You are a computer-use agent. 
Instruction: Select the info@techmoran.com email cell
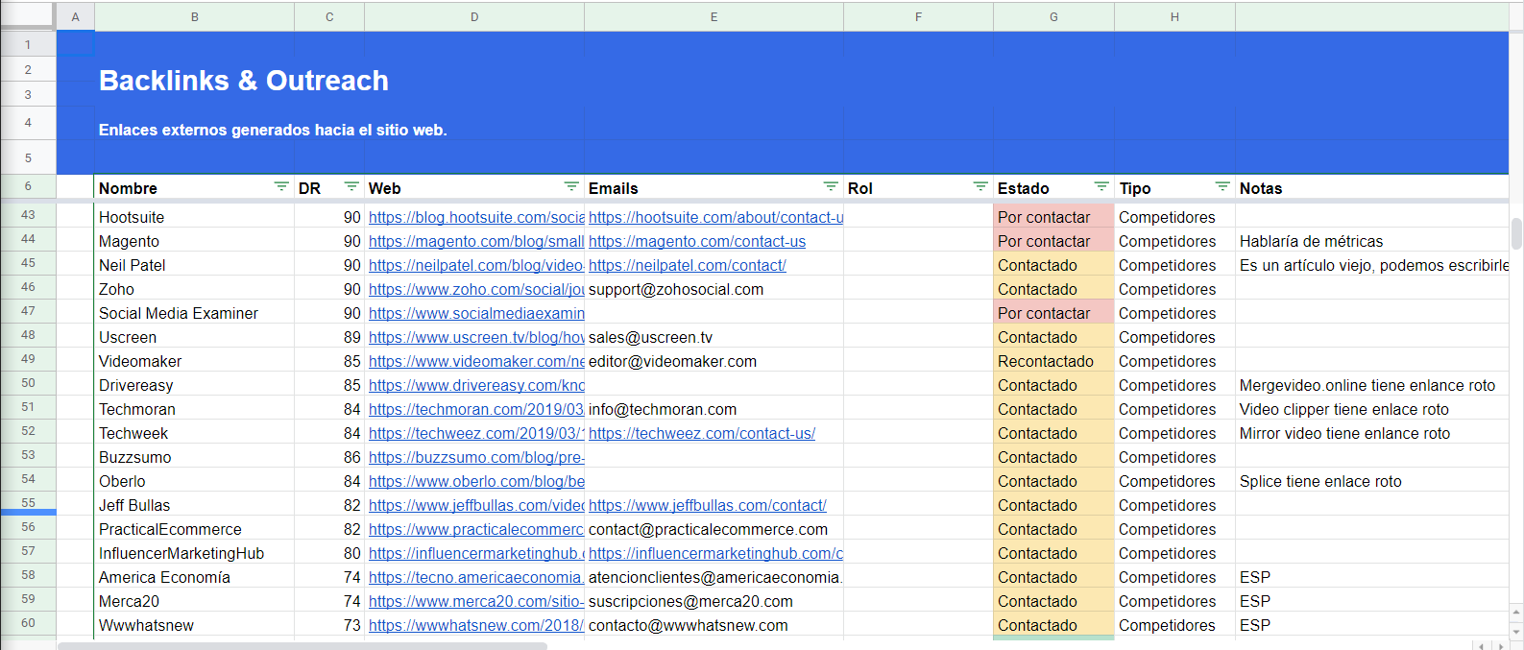pyautogui.click(x=714, y=410)
